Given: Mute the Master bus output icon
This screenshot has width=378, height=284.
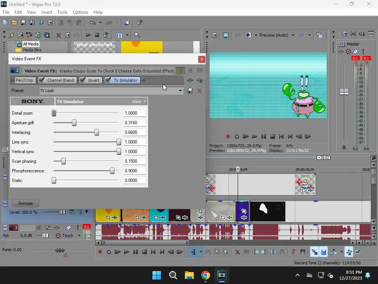Looking at the screenshot, I should pos(355,51).
